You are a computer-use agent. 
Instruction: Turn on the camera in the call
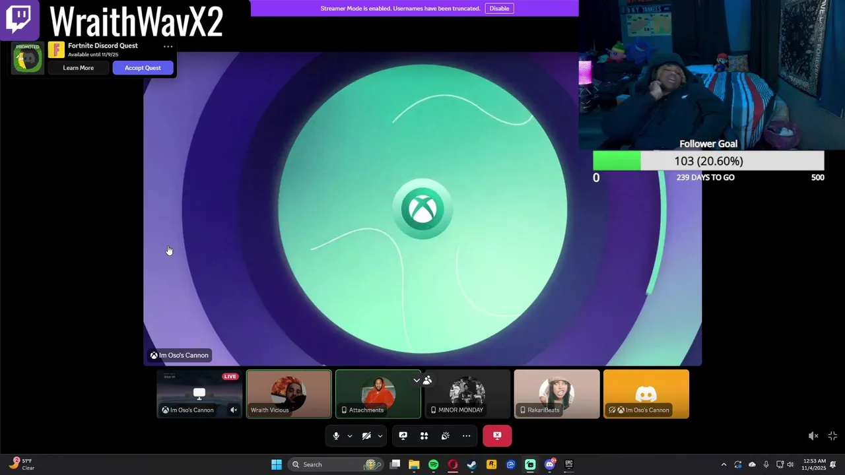click(366, 436)
